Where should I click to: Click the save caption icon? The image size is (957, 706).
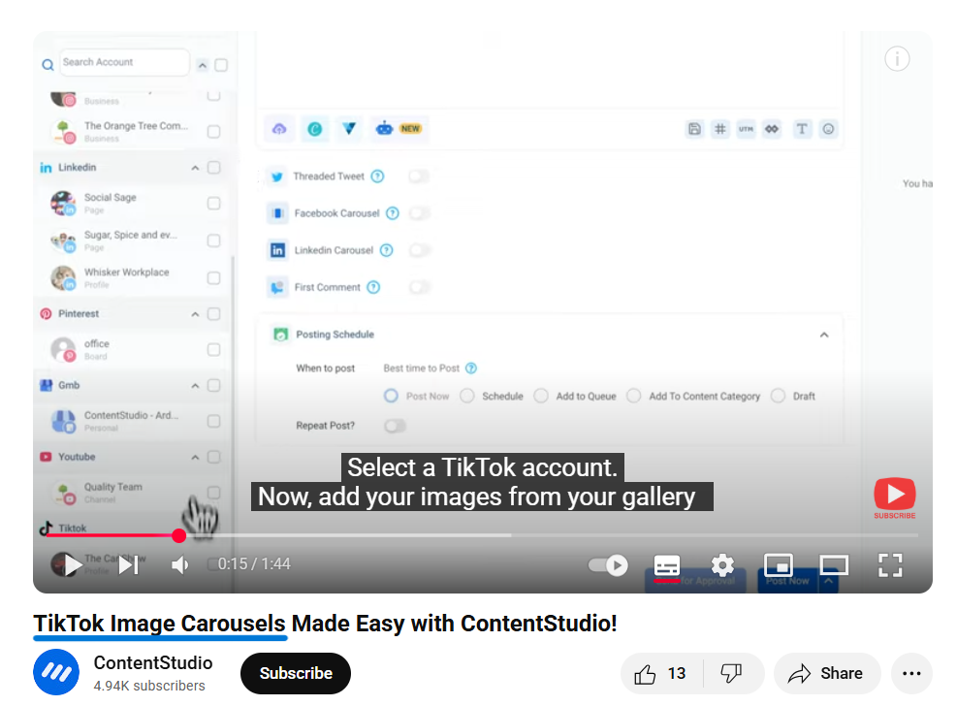click(694, 129)
